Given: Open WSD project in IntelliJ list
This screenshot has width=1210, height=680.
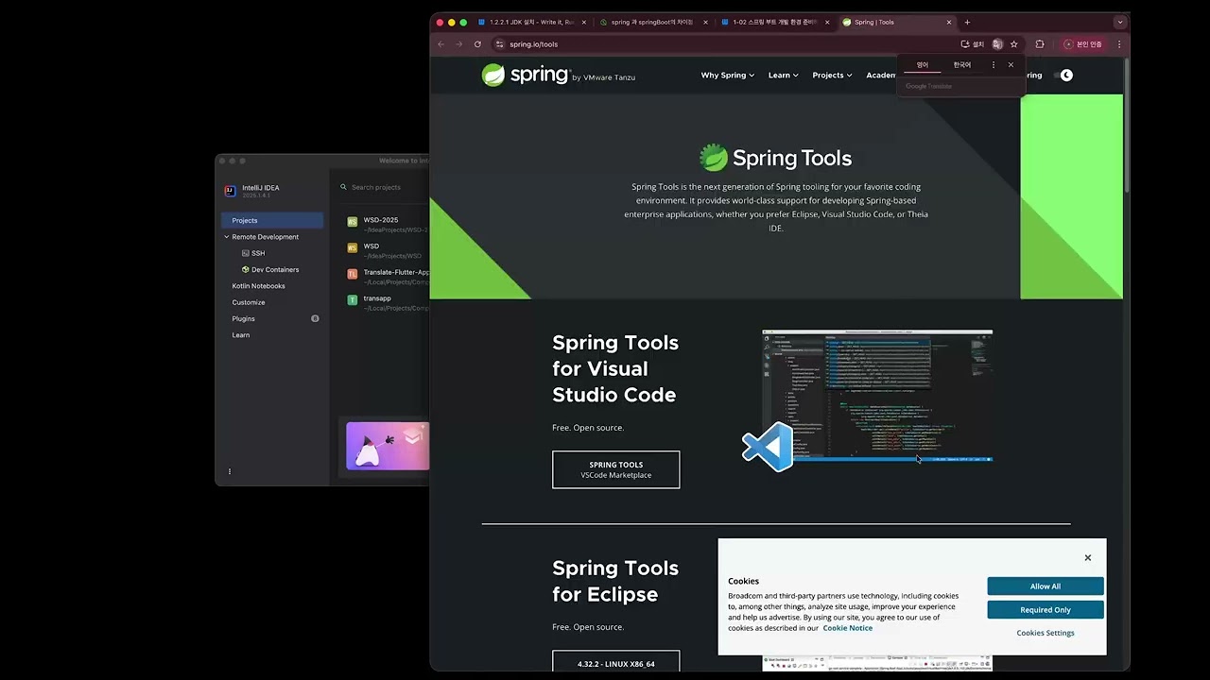Looking at the screenshot, I should pyautogui.click(x=388, y=250).
